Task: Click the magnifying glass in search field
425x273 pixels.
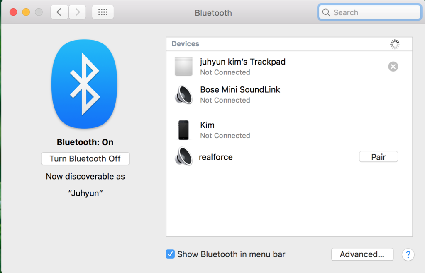Action: [326, 12]
